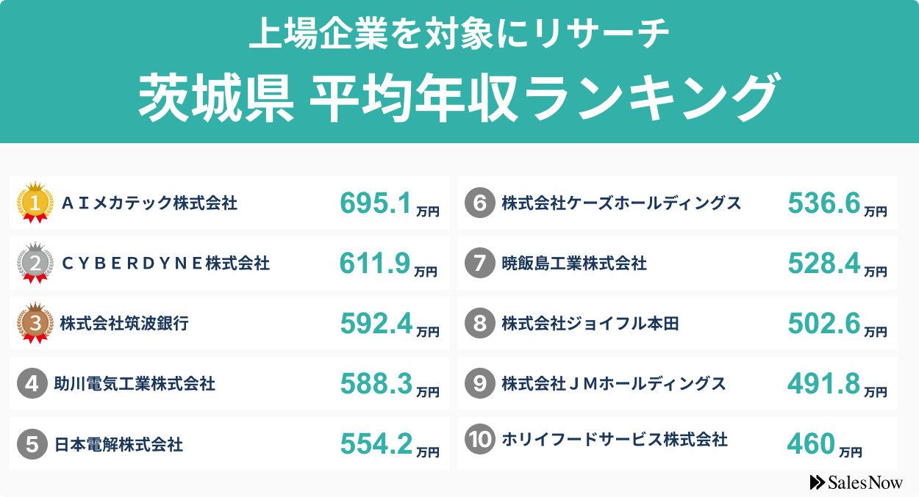
Task: Click the 460 万円 salary value
Action: point(824,443)
